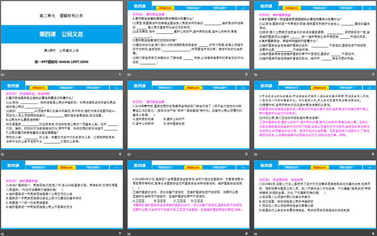Select slide 5 thumbnail
This screenshot has height=236, width=377.
[x=188, y=115]
